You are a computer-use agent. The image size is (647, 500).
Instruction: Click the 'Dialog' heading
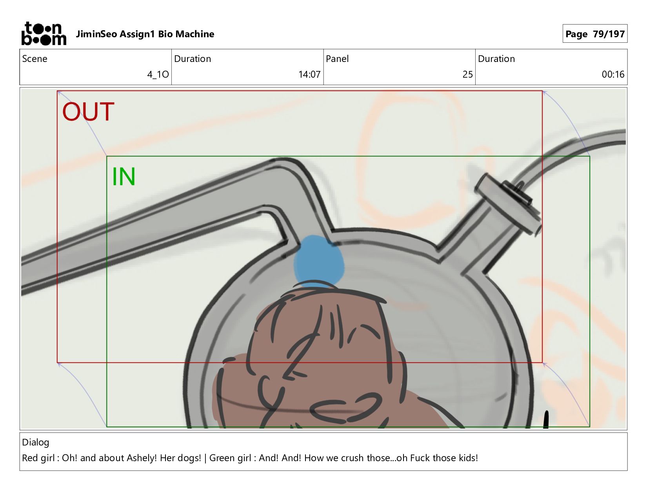coord(36,442)
